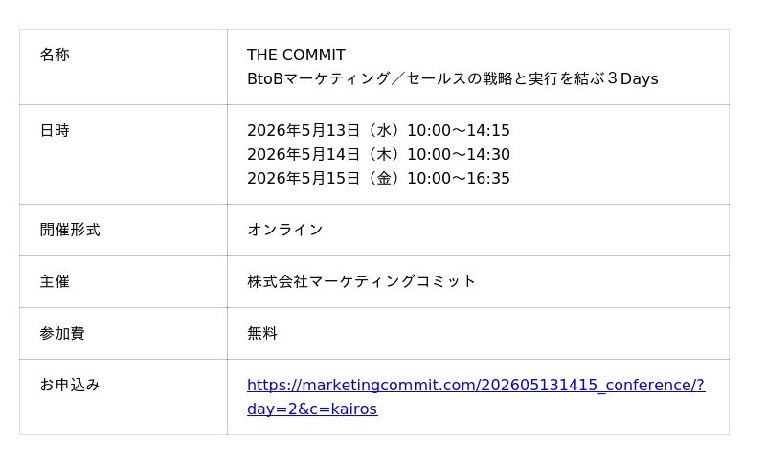Click the 株式会社マーケティングコミット organizer name
766x464 pixels.
361,282
